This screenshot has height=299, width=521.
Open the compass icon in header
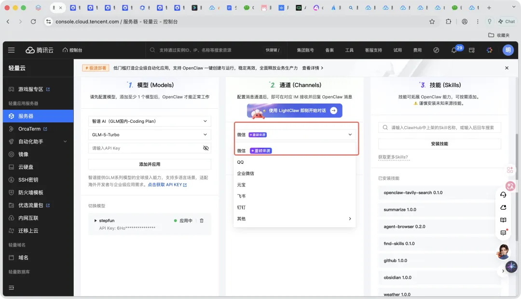coord(436,50)
